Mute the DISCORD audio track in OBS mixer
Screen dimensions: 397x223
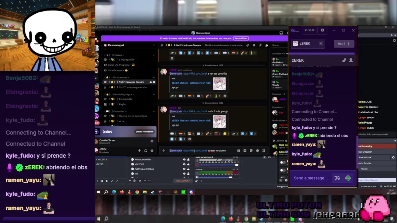(x=197, y=177)
